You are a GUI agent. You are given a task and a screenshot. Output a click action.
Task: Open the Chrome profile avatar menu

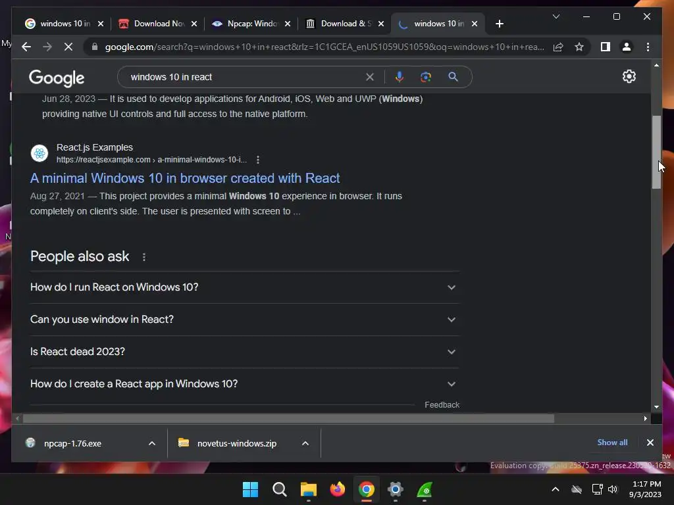pos(627,47)
